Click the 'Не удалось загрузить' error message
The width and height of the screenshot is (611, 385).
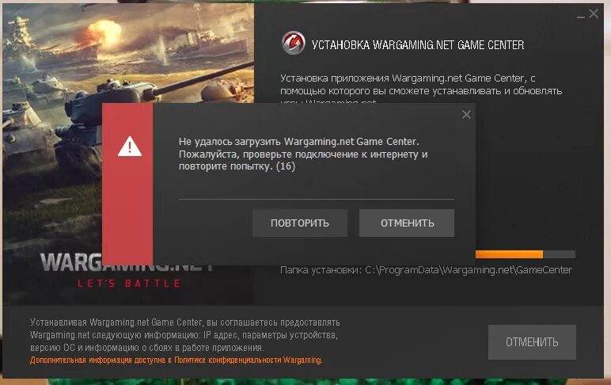(x=303, y=154)
